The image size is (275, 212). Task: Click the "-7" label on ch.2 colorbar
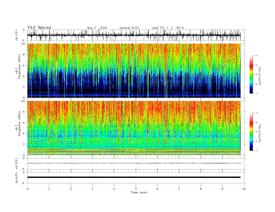click(x=256, y=151)
